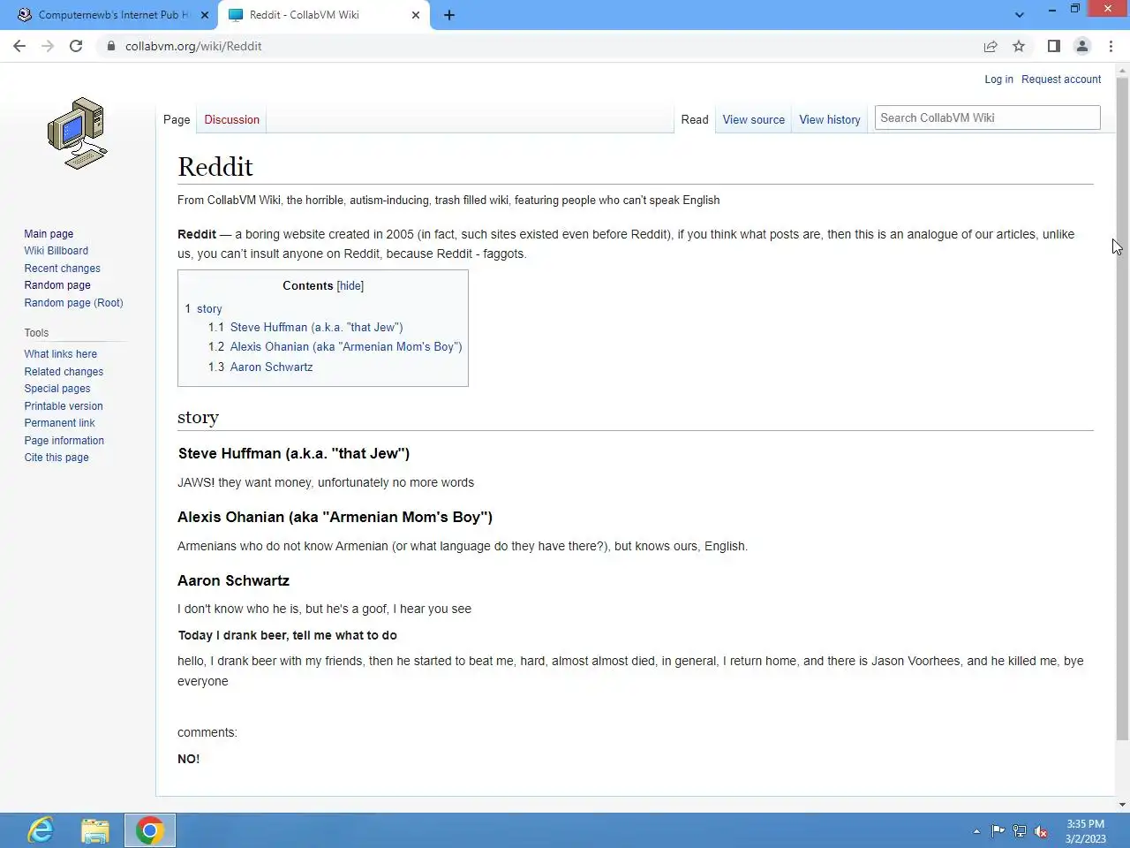This screenshot has height=848, width=1130.
Task: Select the Reddit - CollabVM Wiki tab
Action: (324, 15)
